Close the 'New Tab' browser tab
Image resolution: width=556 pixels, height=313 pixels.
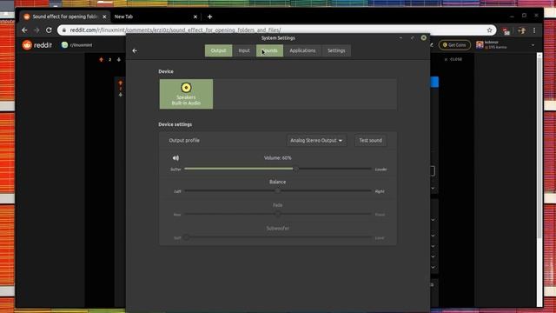tap(195, 17)
